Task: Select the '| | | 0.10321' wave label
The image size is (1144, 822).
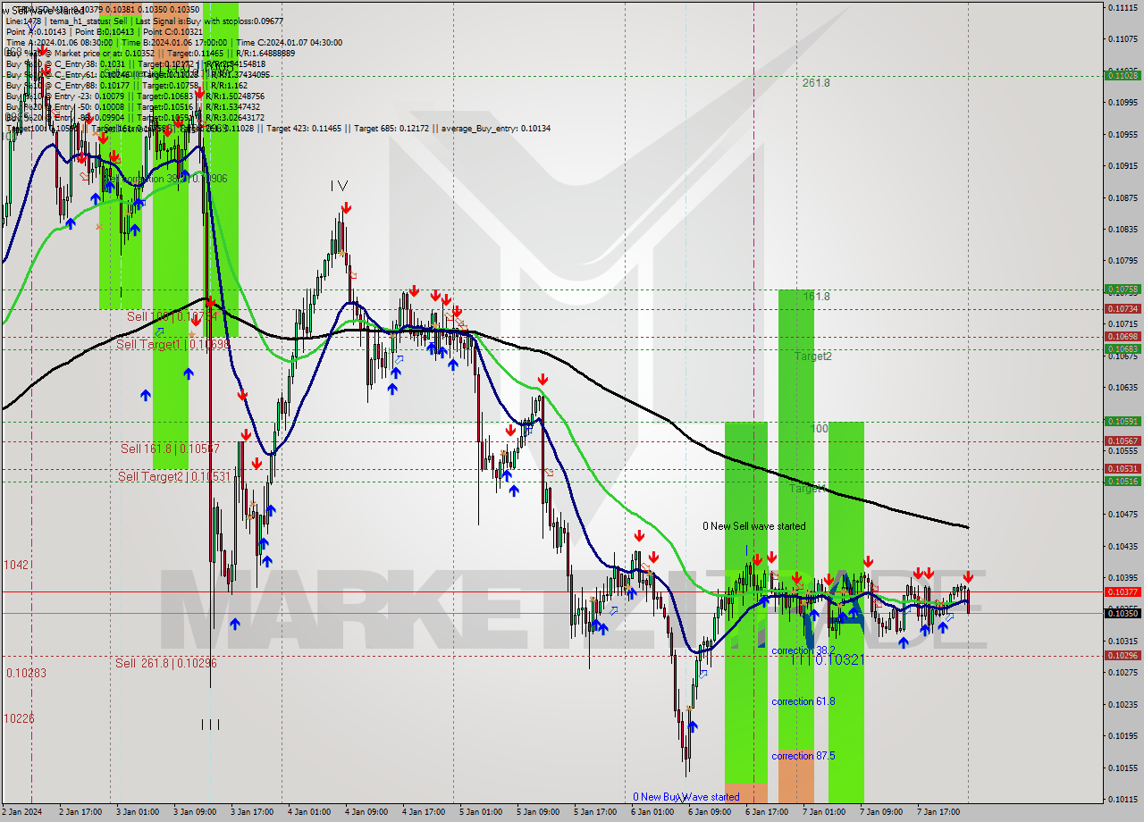Action: pyautogui.click(x=827, y=659)
